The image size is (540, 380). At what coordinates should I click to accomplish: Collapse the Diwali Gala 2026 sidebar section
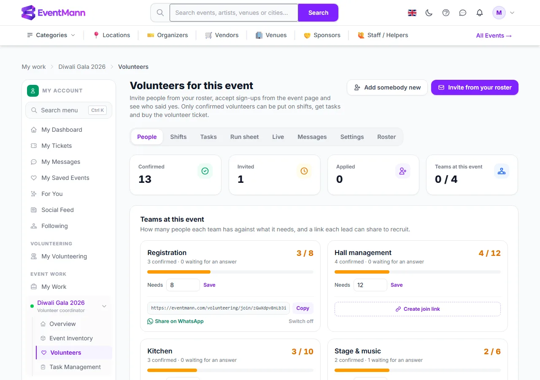click(x=104, y=306)
